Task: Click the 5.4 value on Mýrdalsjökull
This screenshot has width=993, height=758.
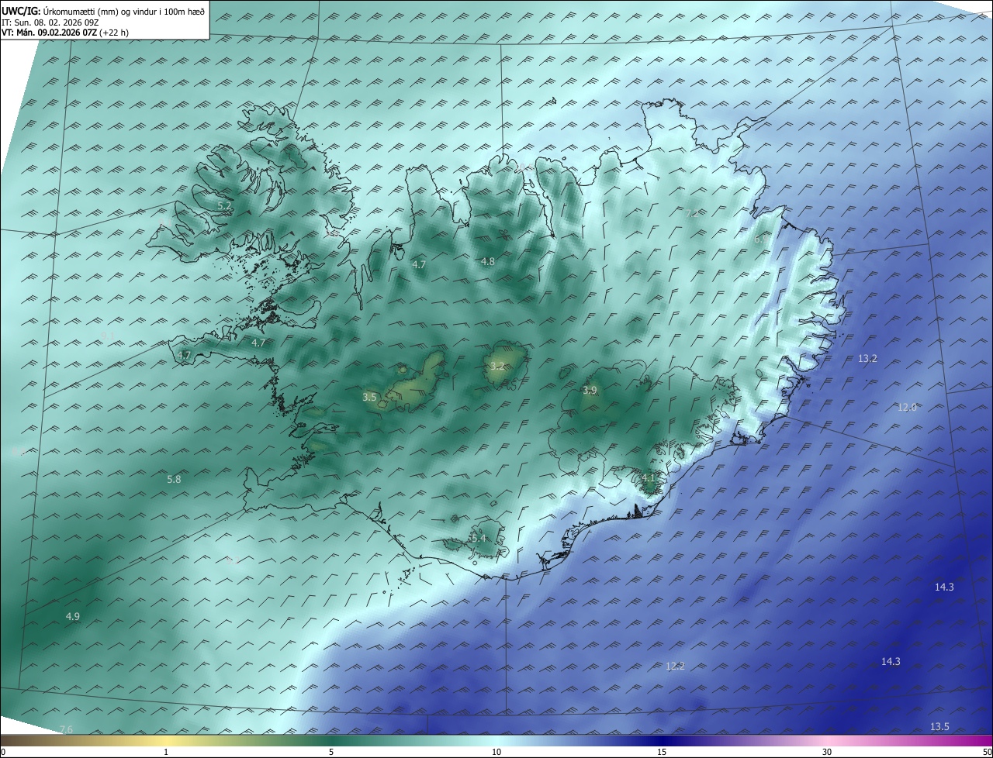Action: 479,538
